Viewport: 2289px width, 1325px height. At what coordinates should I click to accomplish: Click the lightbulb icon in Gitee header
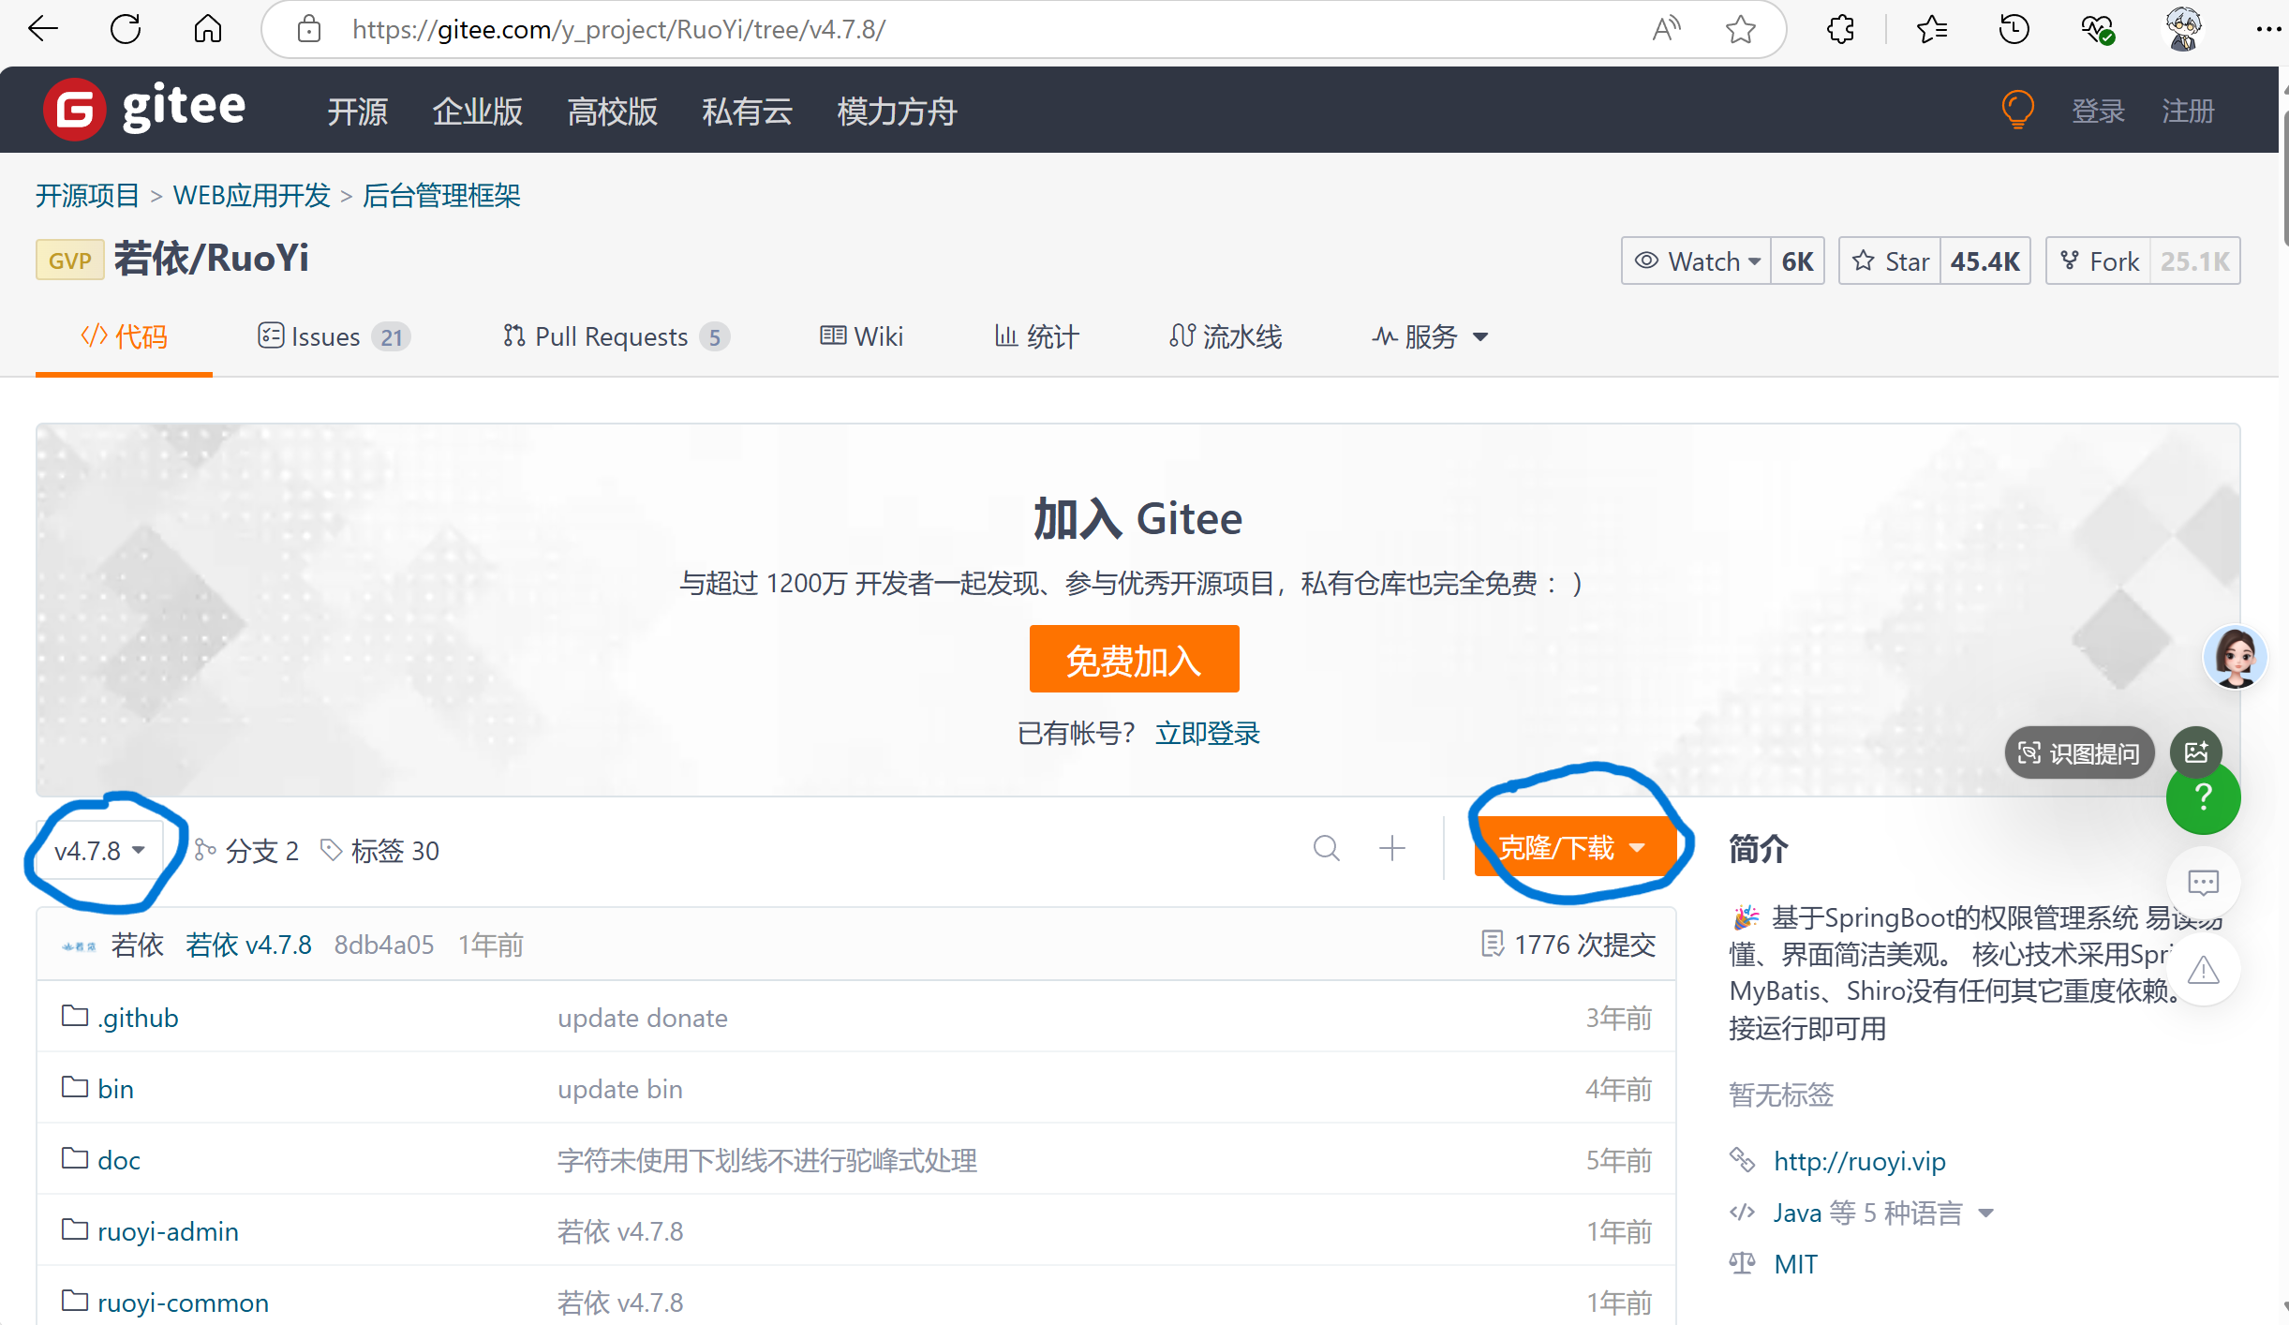click(2017, 110)
